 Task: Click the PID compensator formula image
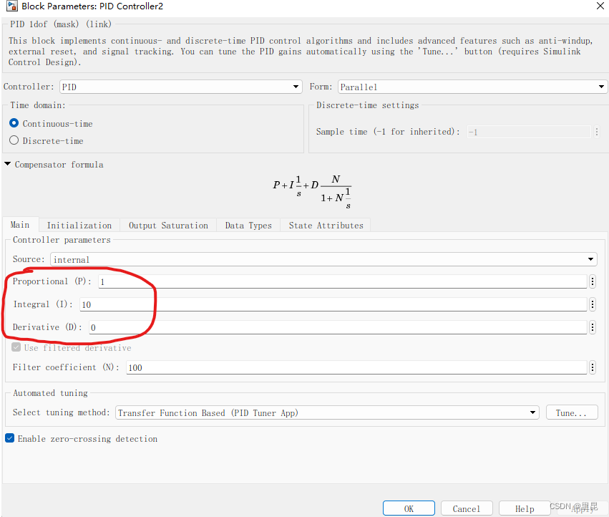312,192
